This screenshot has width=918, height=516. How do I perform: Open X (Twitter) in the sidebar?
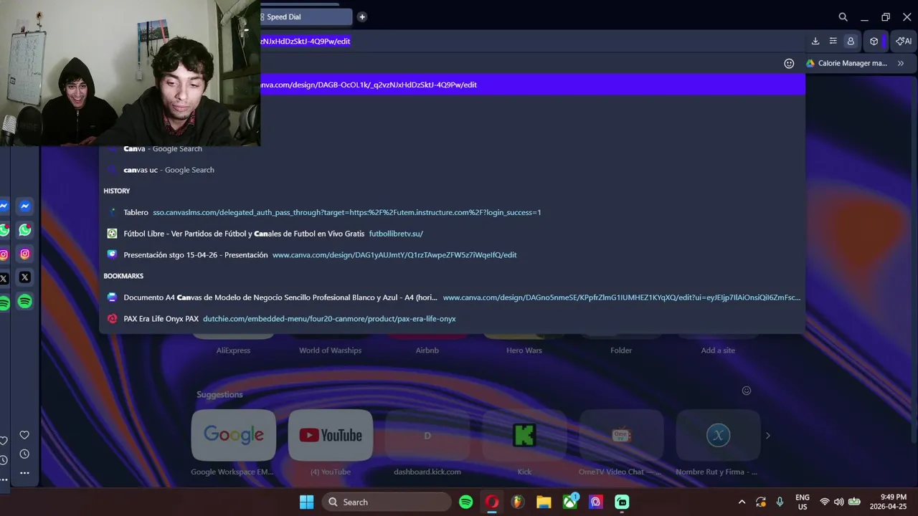(25, 277)
